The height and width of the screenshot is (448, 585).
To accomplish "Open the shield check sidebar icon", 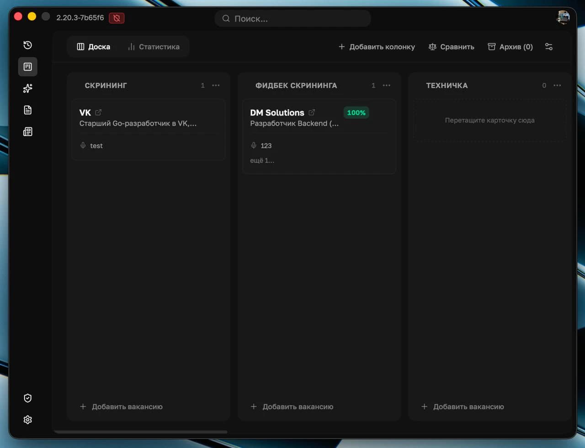I will (x=27, y=398).
